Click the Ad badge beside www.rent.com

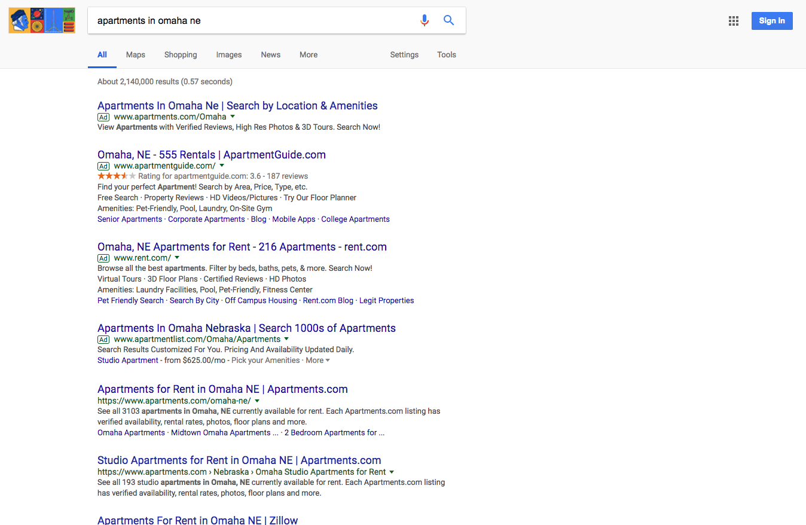point(103,258)
